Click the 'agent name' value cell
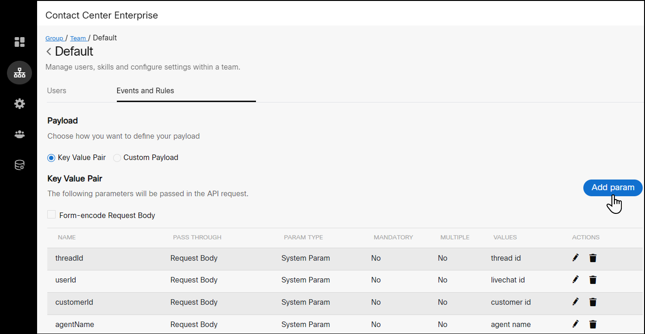 coord(511,324)
